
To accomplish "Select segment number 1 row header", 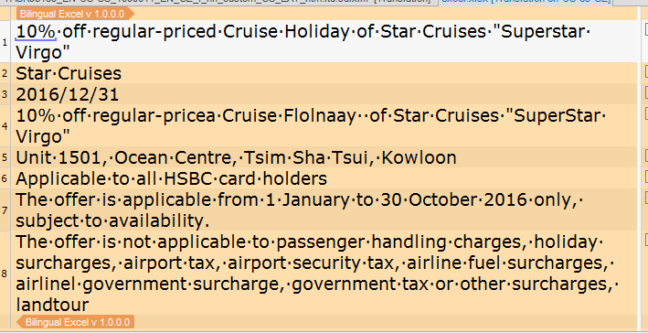I will point(5,42).
